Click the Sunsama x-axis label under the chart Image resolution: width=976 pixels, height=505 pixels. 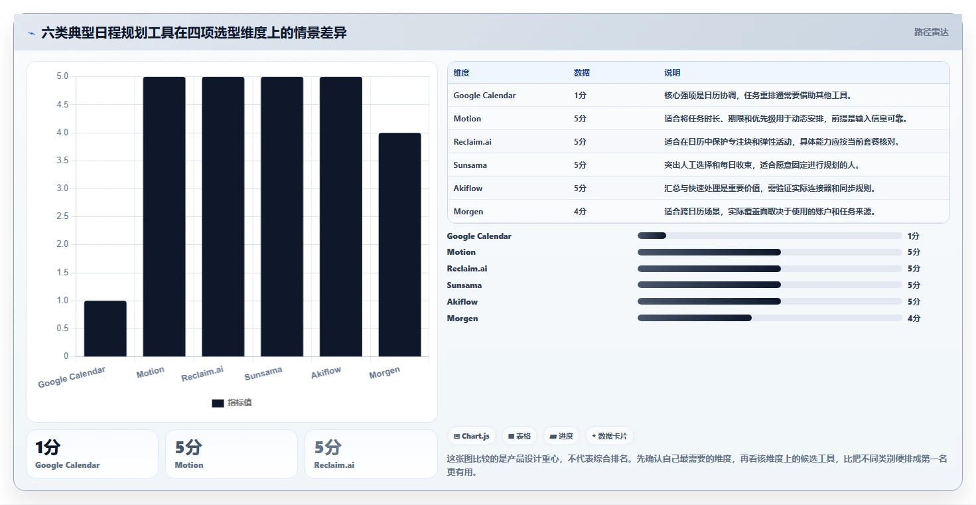pos(263,374)
